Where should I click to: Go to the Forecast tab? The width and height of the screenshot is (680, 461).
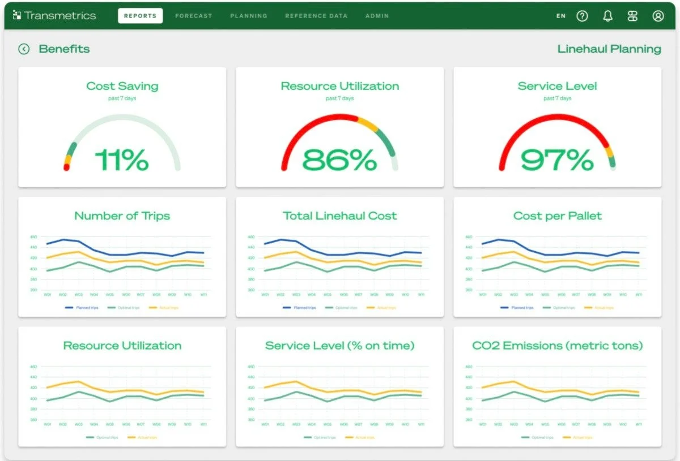click(x=194, y=16)
